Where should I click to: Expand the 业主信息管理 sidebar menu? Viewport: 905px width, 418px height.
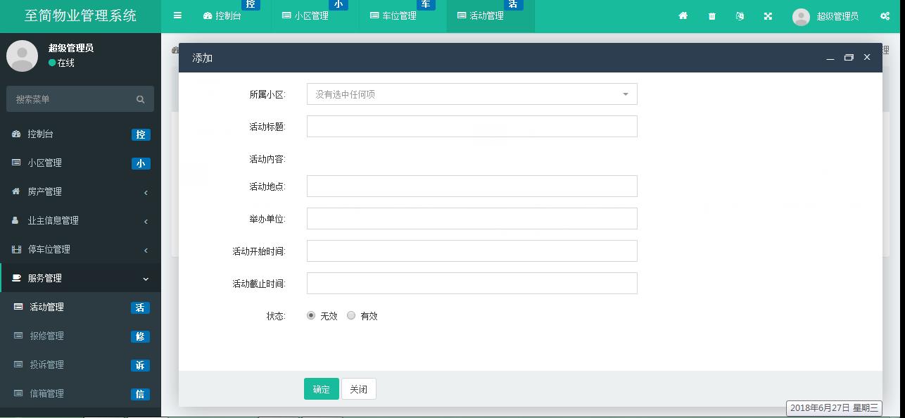click(80, 220)
